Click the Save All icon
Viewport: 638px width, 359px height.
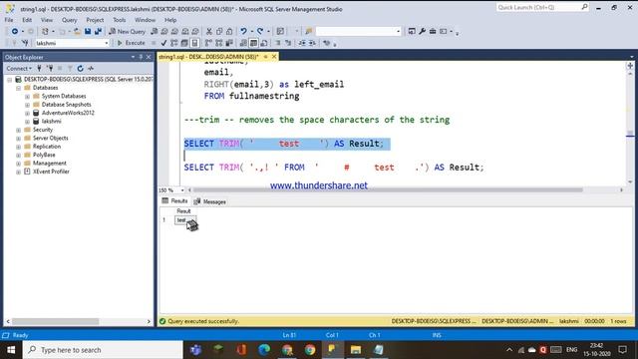pyautogui.click(x=98, y=31)
